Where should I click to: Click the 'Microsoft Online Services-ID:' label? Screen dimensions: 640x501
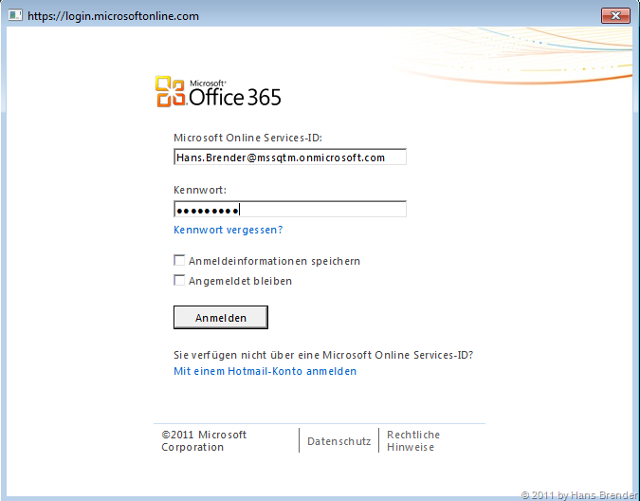coord(248,139)
